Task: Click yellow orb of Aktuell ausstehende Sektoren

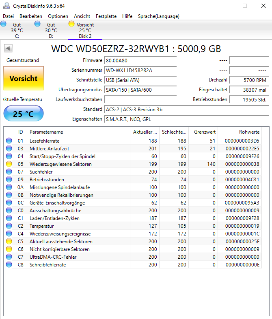Action: (9, 241)
